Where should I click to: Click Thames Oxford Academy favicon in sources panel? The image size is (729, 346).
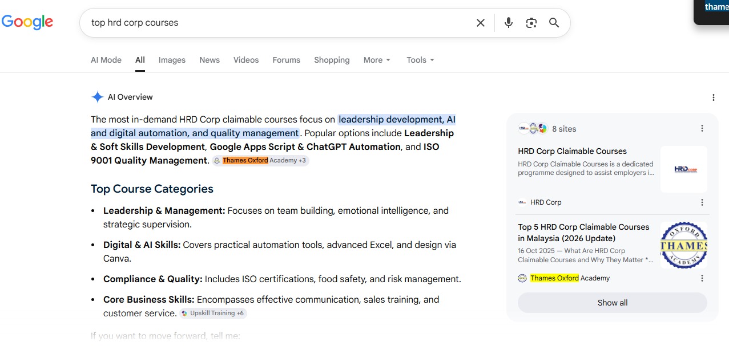click(x=522, y=278)
